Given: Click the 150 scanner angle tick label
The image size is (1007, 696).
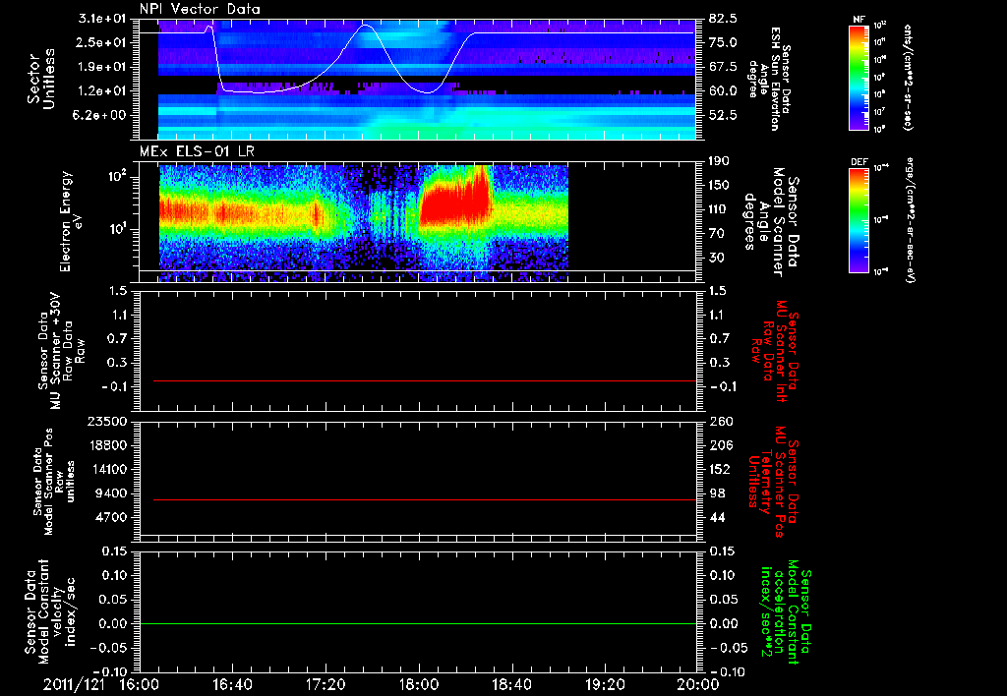Looking at the screenshot, I should pos(720,186).
